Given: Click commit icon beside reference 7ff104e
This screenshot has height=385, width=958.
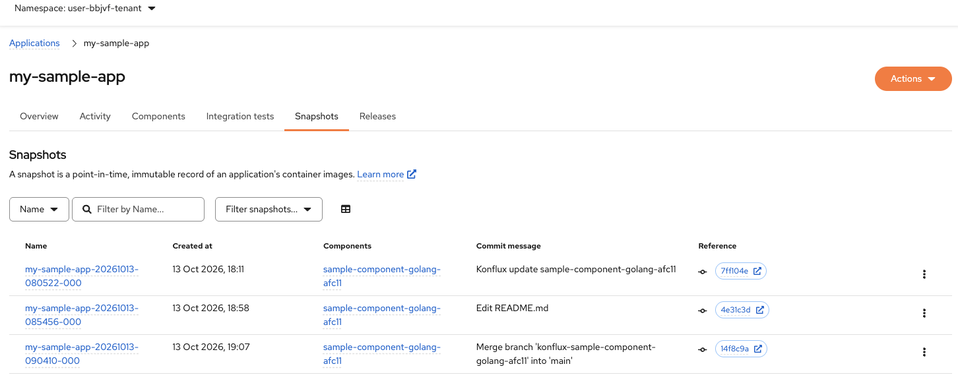Looking at the screenshot, I should point(703,272).
